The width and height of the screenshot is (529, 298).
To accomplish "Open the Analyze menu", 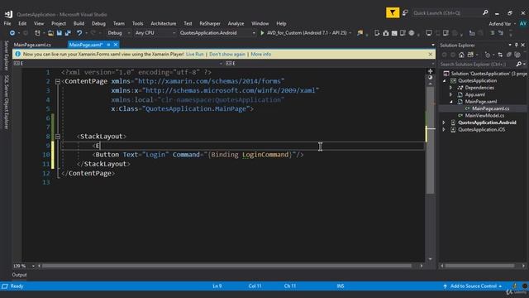I will click(x=236, y=24).
